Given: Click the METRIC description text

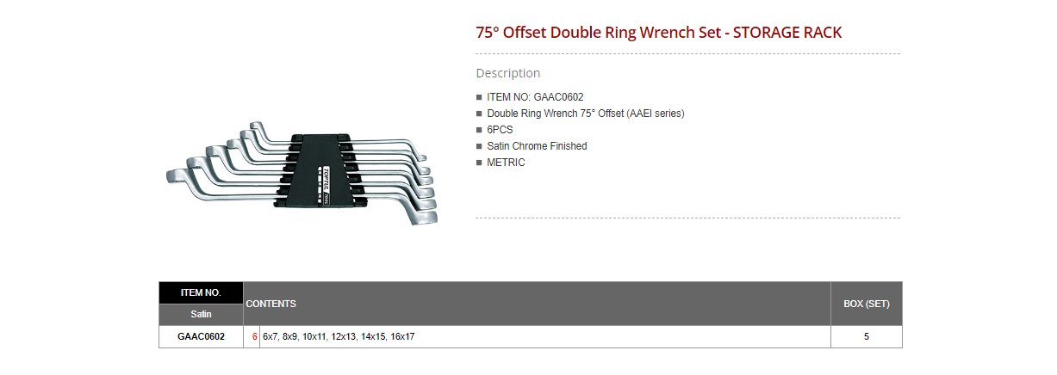Looking at the screenshot, I should 506,163.
